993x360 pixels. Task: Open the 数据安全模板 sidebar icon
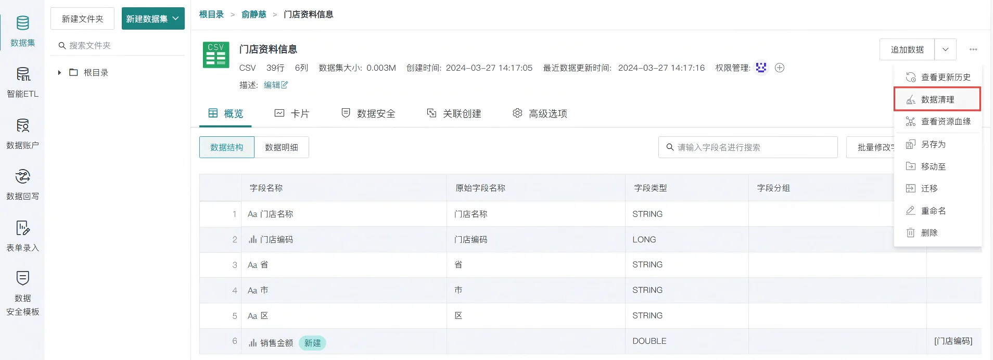(22, 292)
